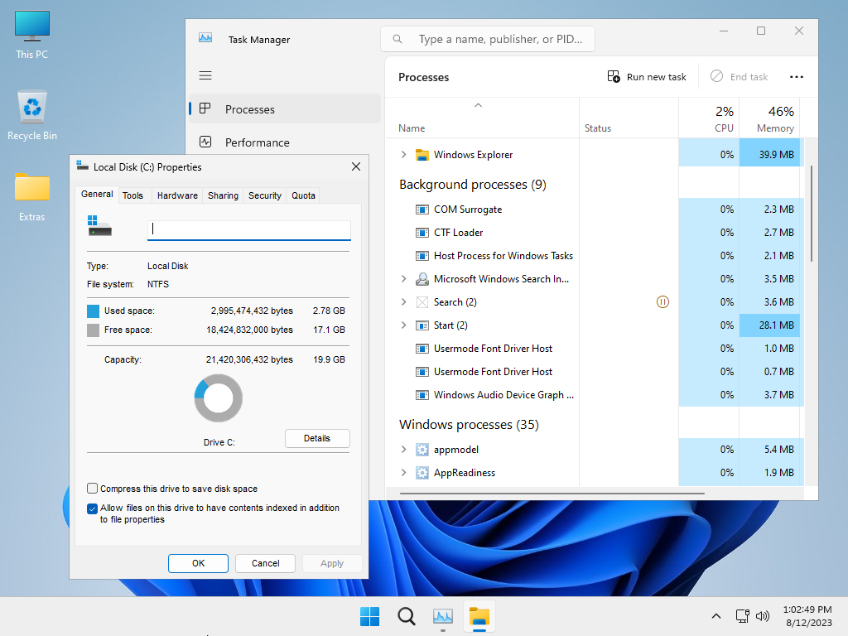Toggle sort order arrow above Name column
The image size is (848, 636).
click(x=478, y=105)
